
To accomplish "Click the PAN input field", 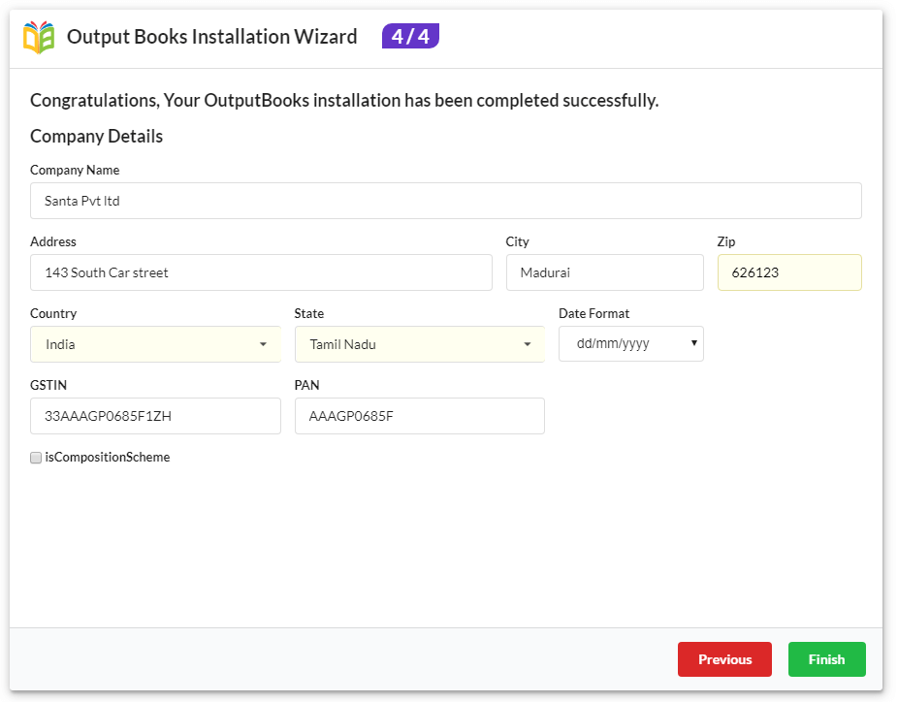I will point(420,416).
